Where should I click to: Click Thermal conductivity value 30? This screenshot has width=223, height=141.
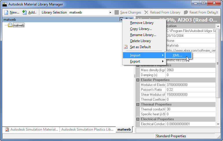(x=191, y=109)
